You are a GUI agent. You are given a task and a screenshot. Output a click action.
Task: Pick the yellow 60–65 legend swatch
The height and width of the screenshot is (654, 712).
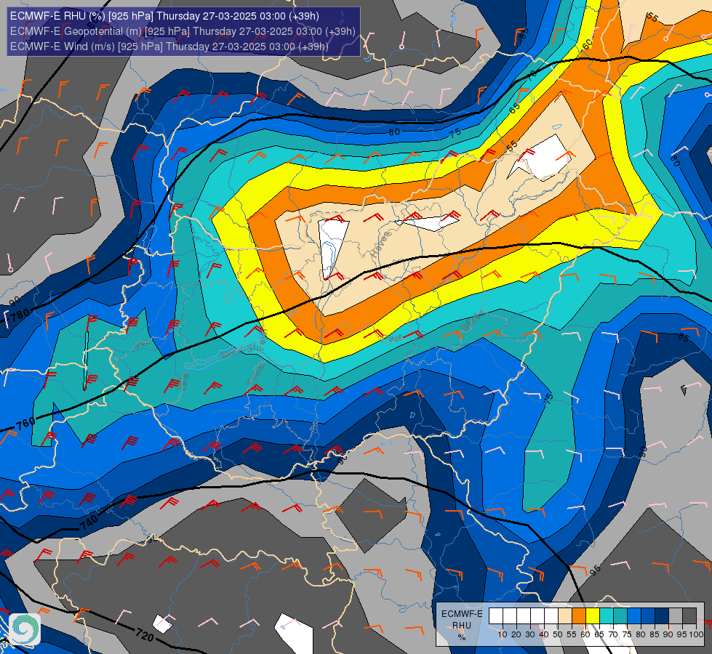point(593,615)
